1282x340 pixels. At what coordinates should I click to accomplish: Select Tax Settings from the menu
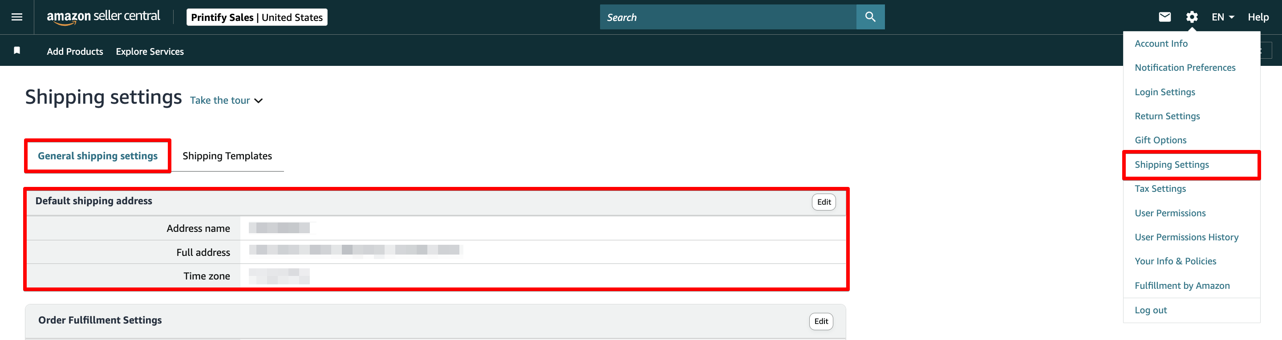click(x=1160, y=189)
